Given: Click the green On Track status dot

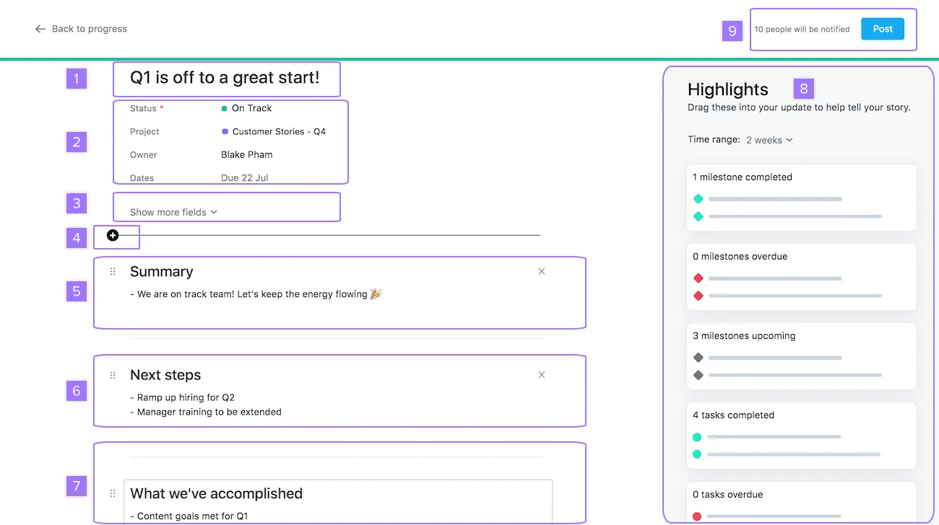Looking at the screenshot, I should pos(224,107).
